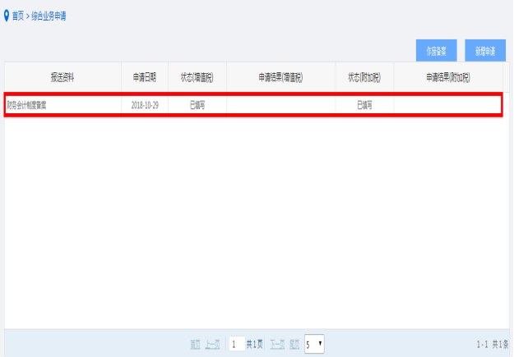Click 已填写 in the 状态(附加税) column
The width and height of the screenshot is (514, 357).
(x=364, y=105)
